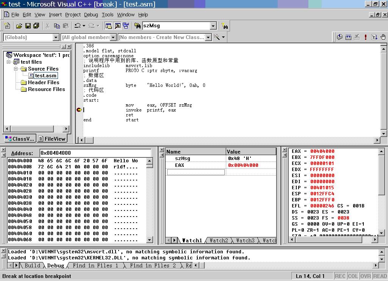Switch to the Watch2 tab
The width and height of the screenshot is (388, 281).
coord(219,240)
